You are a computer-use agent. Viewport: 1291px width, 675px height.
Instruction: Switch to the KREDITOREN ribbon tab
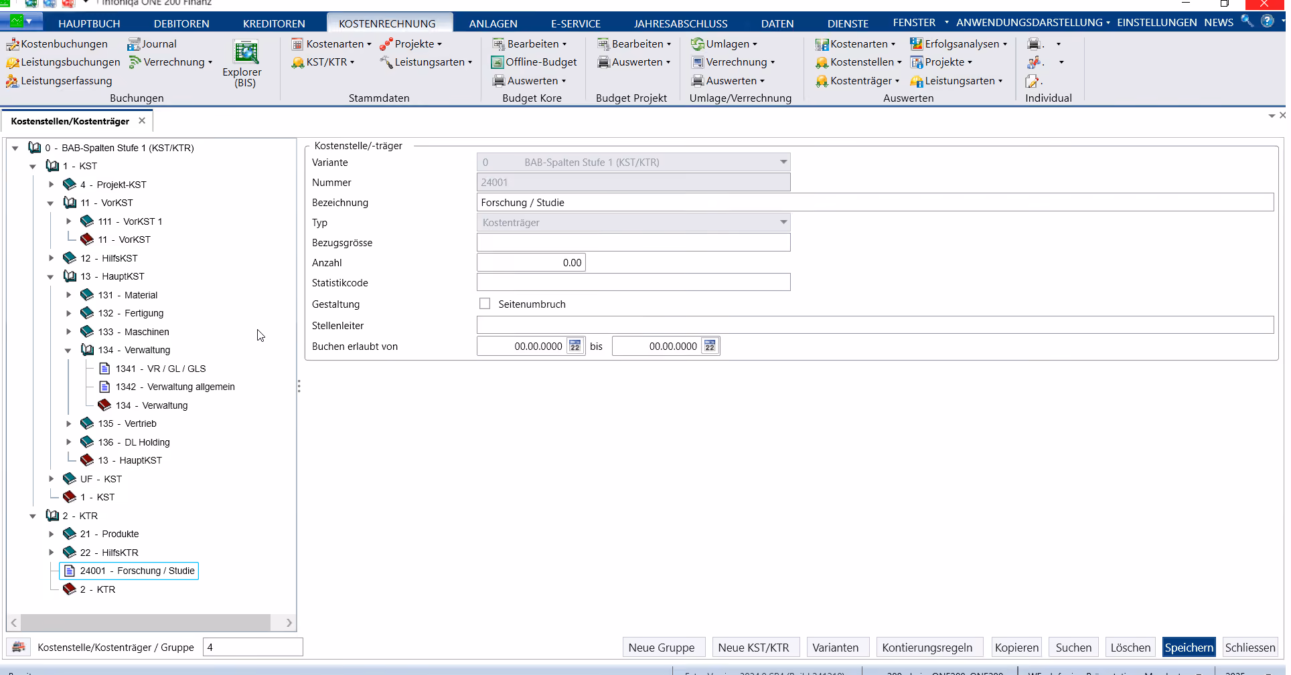[274, 23]
